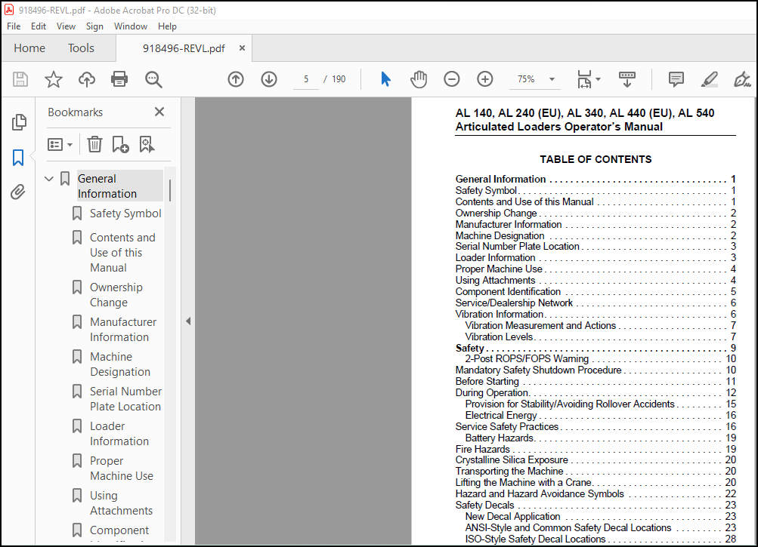Select Machine Designation bookmark

120,364
